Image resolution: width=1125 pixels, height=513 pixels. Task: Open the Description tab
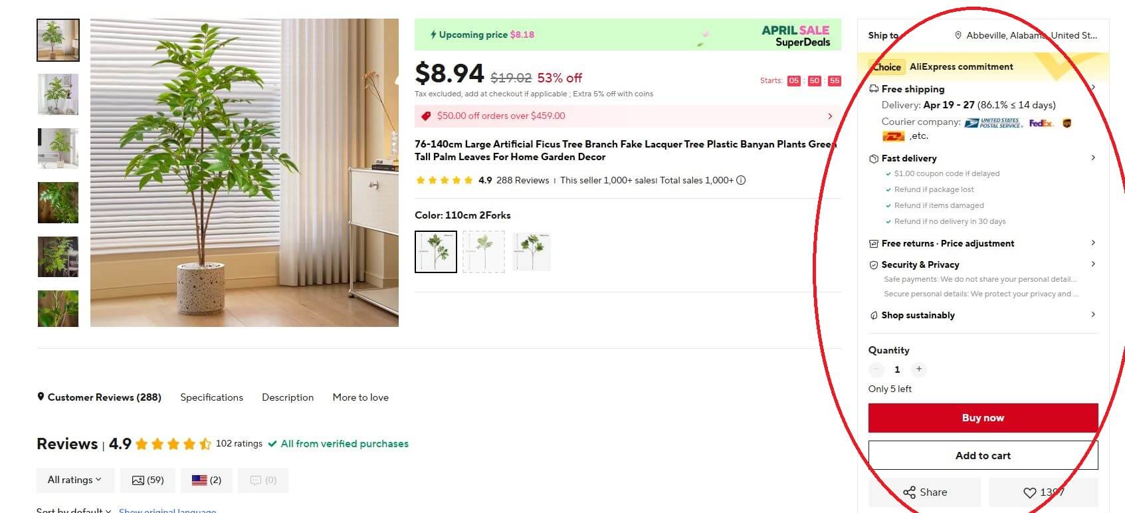(x=287, y=397)
